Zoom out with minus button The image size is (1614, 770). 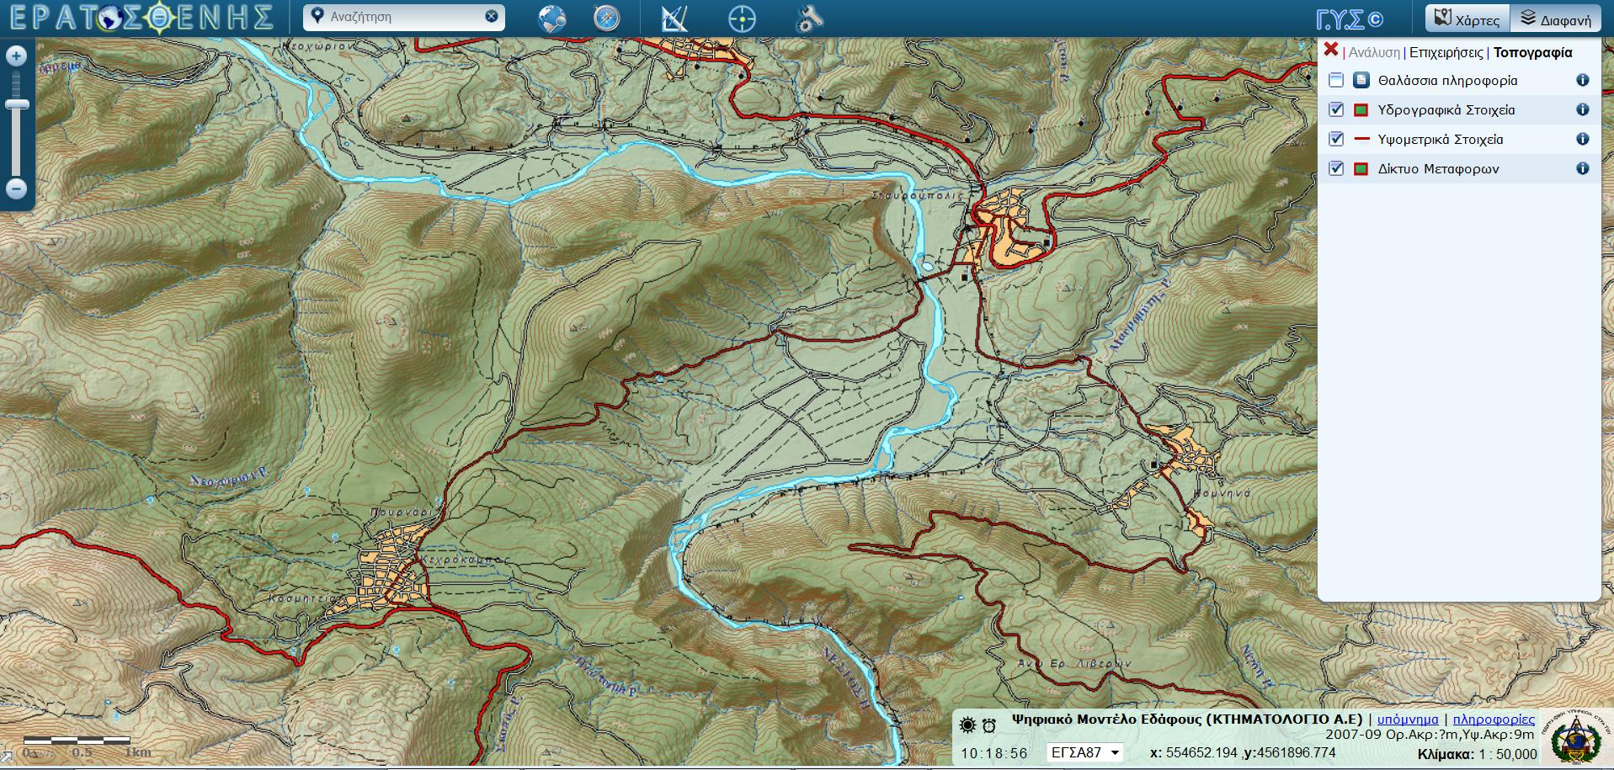coord(16,188)
